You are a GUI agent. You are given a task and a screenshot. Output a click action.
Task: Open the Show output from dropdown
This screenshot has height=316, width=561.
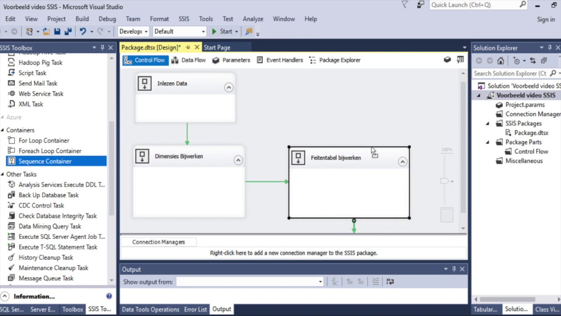click(x=250, y=282)
